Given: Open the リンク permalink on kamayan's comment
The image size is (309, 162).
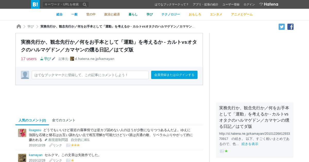Looking at the screenshot, I should (x=57, y=160).
